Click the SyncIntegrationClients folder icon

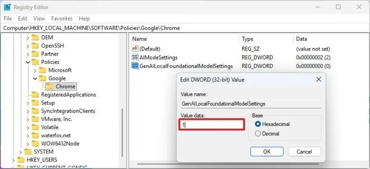pos(35,111)
